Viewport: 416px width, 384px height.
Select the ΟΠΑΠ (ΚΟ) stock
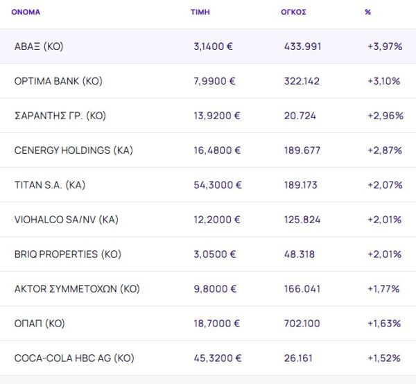(40, 324)
